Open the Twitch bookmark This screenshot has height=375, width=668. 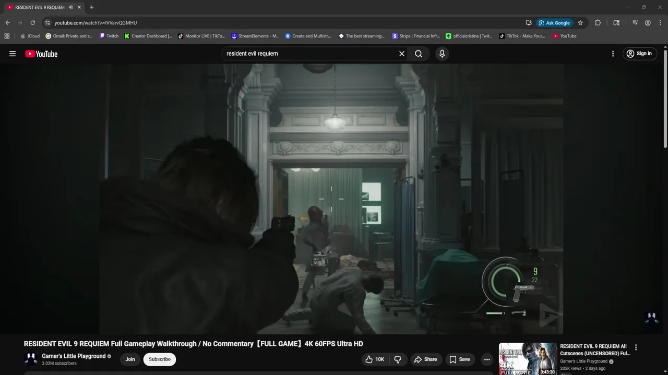109,36
